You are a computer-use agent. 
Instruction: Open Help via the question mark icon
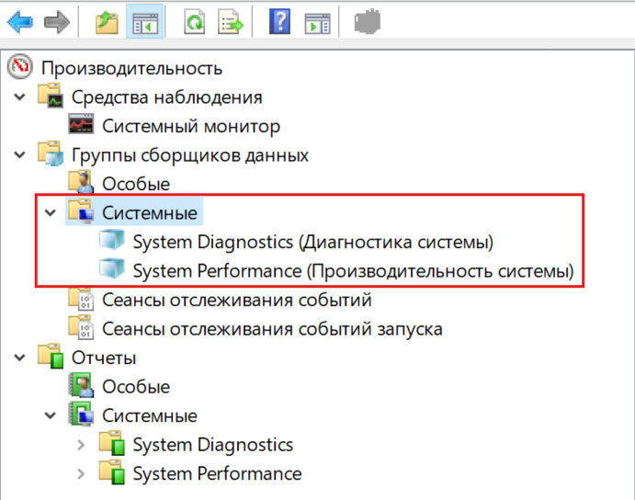[279, 22]
